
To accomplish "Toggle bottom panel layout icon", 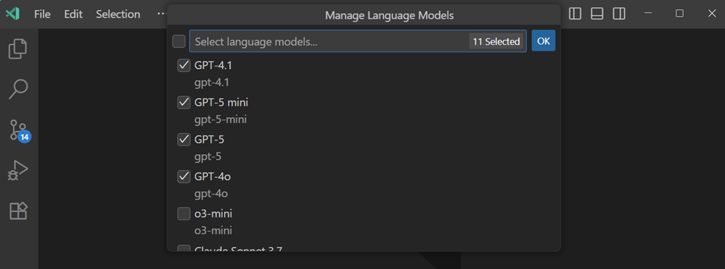I will (597, 14).
